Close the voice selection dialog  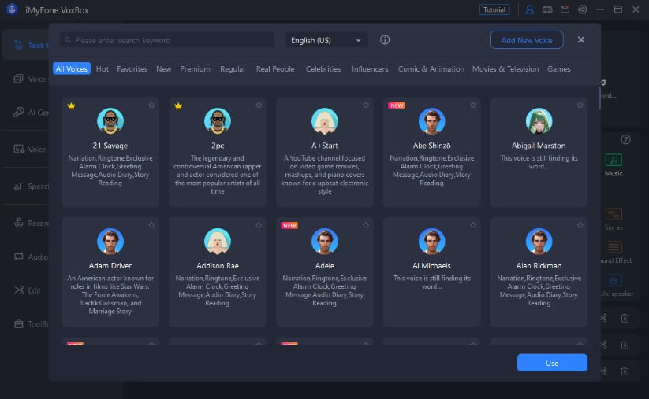pos(581,39)
